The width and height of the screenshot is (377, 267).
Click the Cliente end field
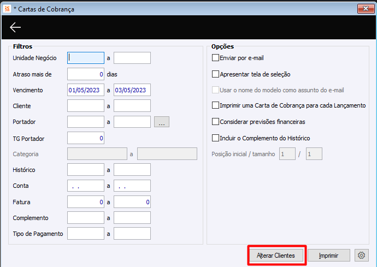132,106
